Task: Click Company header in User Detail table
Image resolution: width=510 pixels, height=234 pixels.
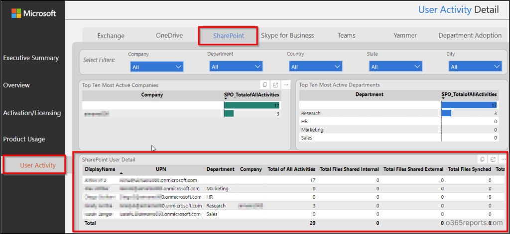Action: pos(251,169)
